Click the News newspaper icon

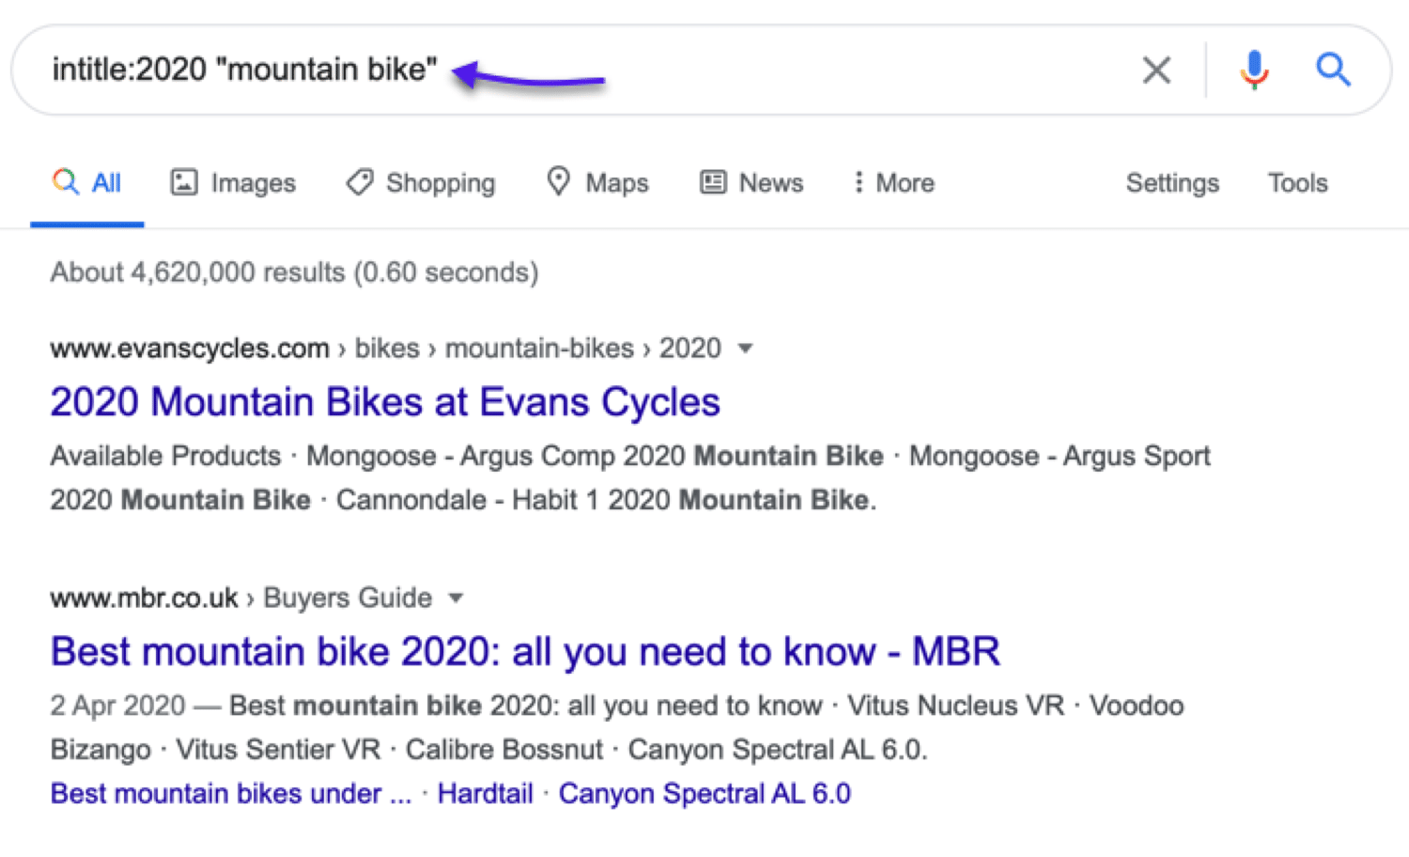[713, 182]
